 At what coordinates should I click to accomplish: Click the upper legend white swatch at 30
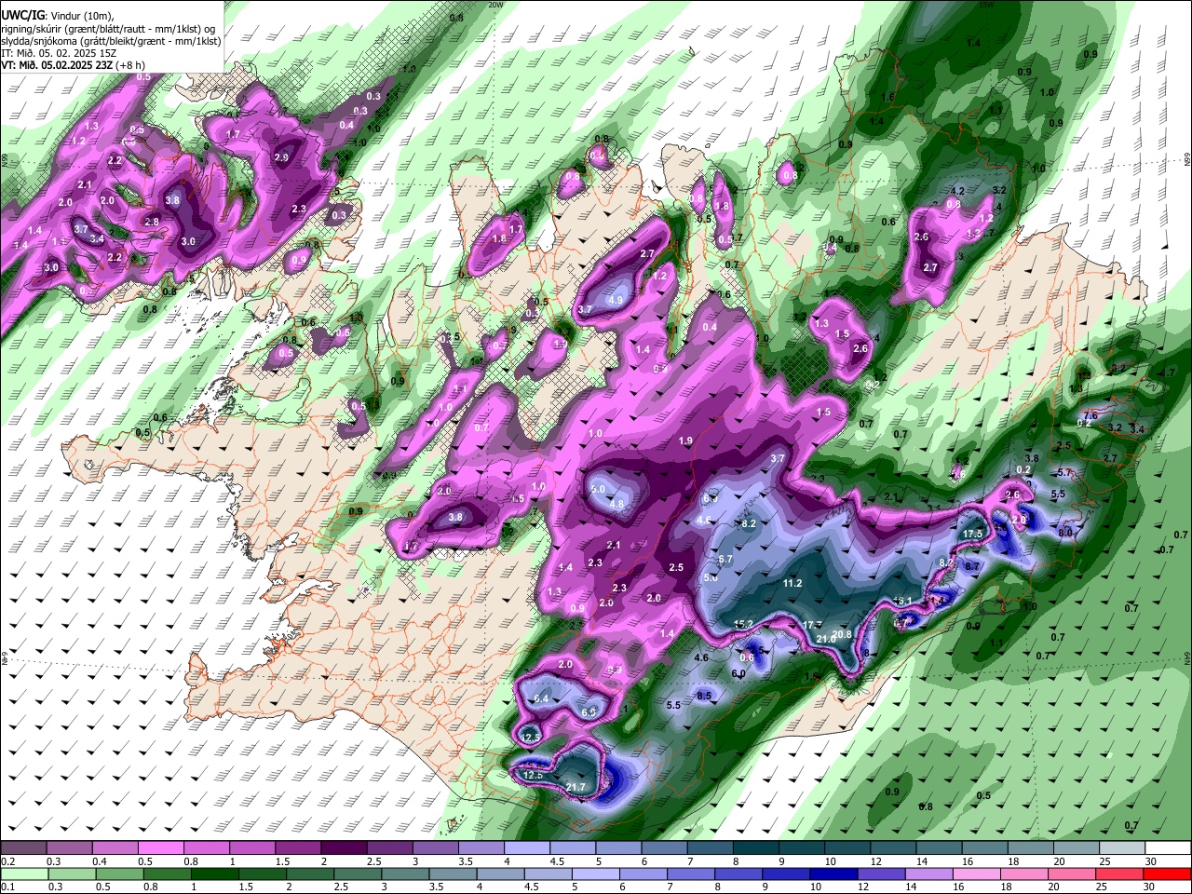(1167, 848)
